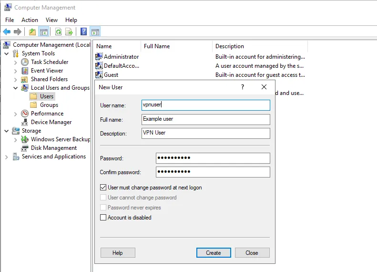Click the Description column header

click(230, 46)
